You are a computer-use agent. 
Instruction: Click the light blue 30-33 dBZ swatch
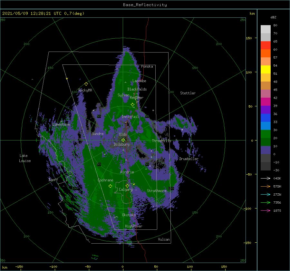266,126
